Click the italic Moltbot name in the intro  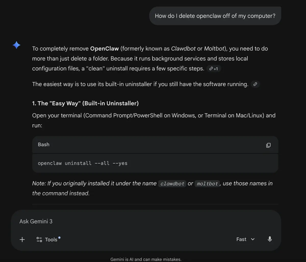click(214, 48)
